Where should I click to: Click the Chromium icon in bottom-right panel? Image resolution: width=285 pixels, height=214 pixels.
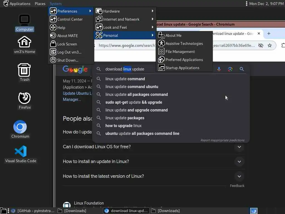(254, 211)
